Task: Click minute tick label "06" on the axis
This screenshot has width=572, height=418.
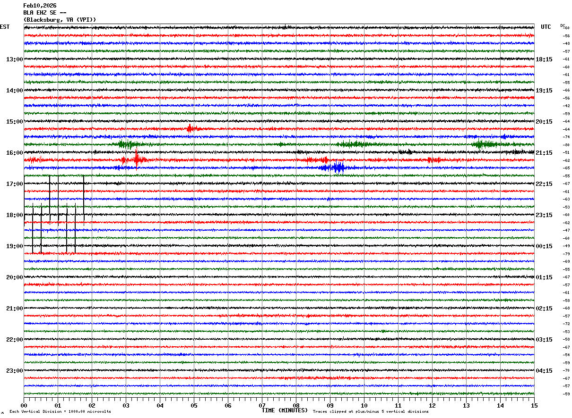Action: tap(228, 406)
